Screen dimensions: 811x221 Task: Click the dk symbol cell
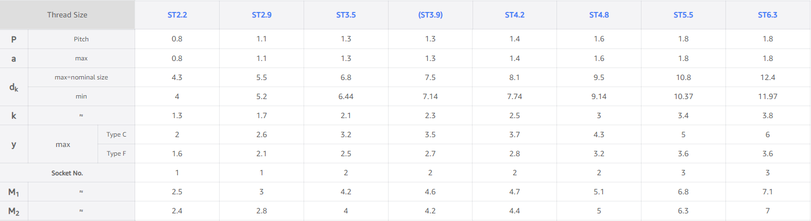click(x=14, y=87)
